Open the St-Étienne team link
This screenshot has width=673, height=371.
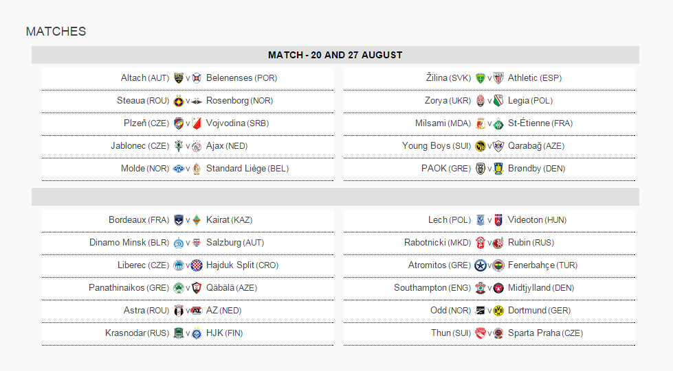point(528,123)
